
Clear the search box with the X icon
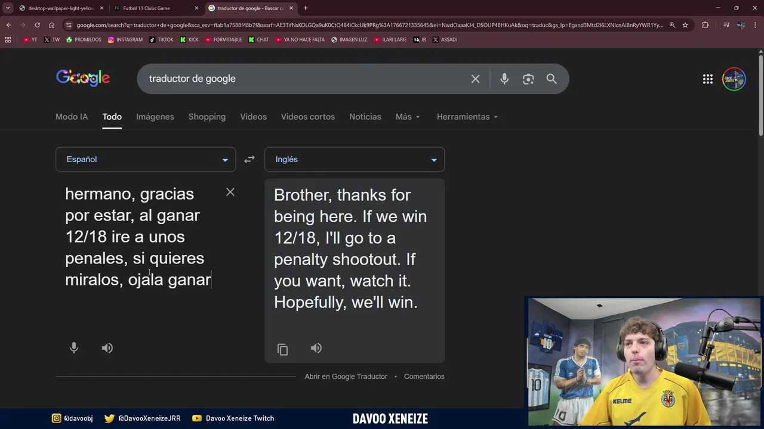tap(475, 79)
